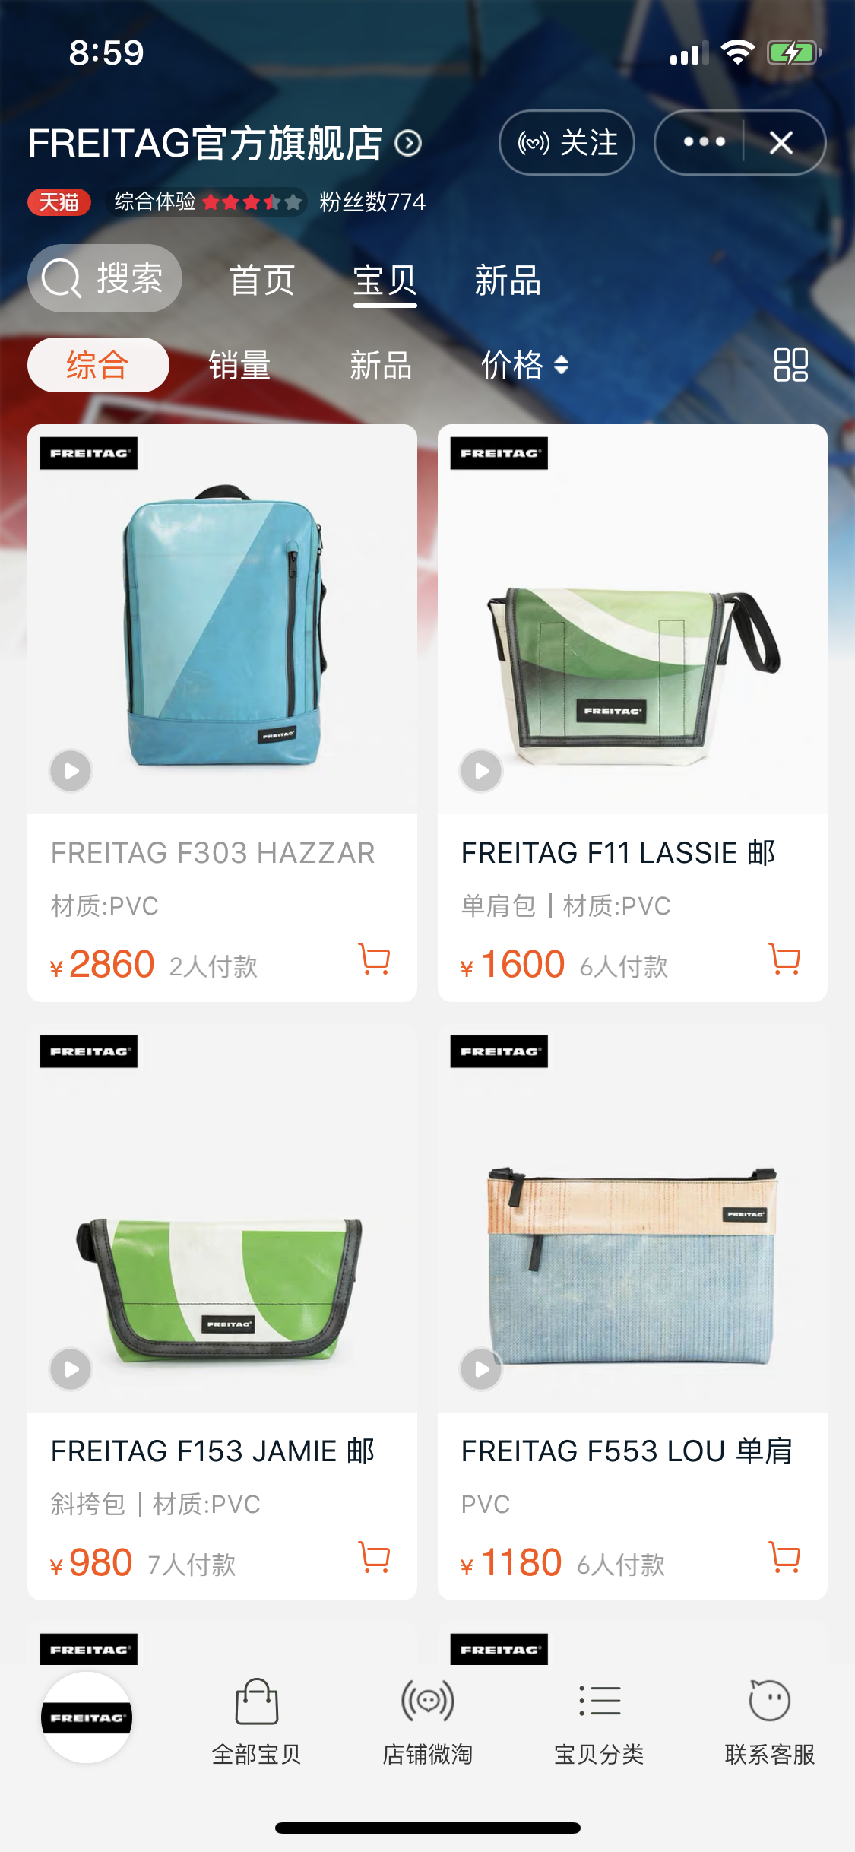Sort products by 销量
Screen dimensions: 855x1852
pyautogui.click(x=239, y=366)
